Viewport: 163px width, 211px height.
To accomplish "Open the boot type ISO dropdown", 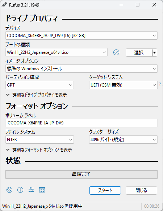I will pyautogui.click(x=57, y=52).
